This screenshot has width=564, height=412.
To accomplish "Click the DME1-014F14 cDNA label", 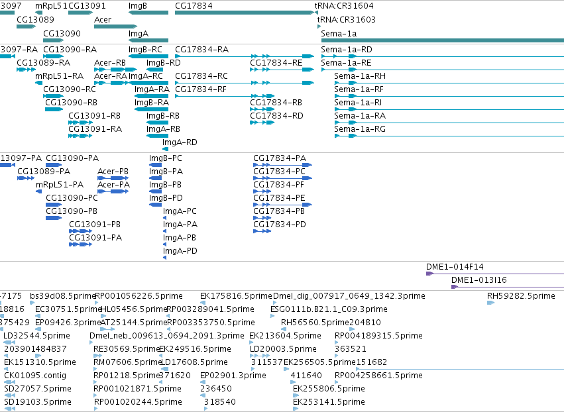I will tap(455, 267).
